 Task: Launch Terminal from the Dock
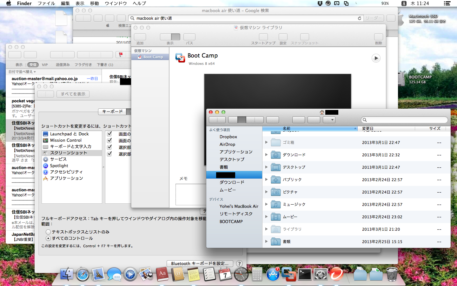(305, 274)
